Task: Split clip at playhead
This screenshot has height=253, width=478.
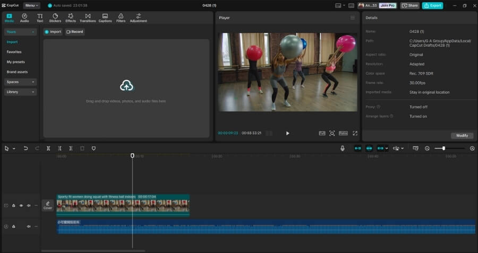Action: click(48, 149)
